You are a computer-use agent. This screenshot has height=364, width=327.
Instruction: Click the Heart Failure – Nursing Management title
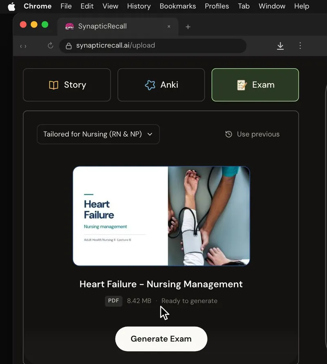click(x=161, y=284)
